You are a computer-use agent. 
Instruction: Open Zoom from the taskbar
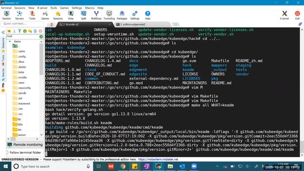(x=194, y=166)
